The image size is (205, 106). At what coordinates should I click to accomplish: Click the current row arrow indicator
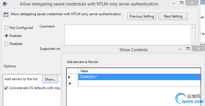(69, 77)
